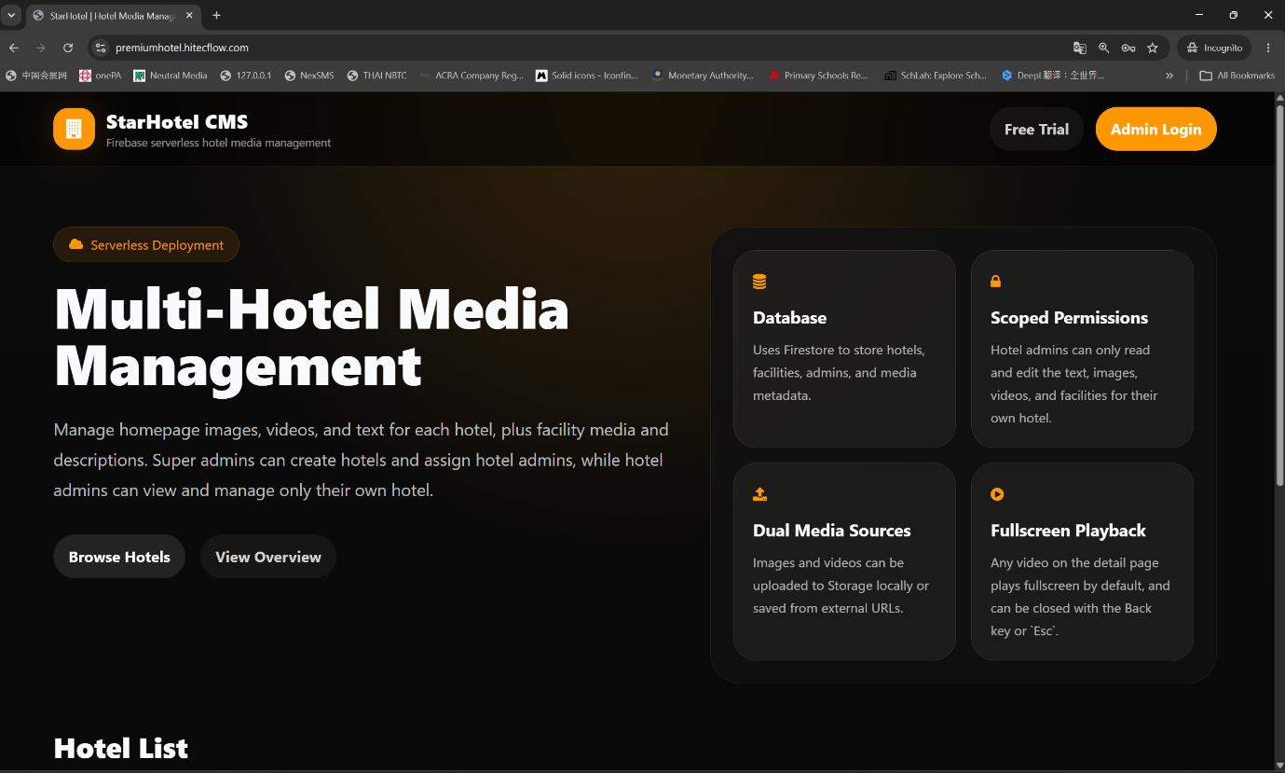This screenshot has height=773, width=1285.
Task: Click the Hotel admins can only read description
Action: (1074, 384)
